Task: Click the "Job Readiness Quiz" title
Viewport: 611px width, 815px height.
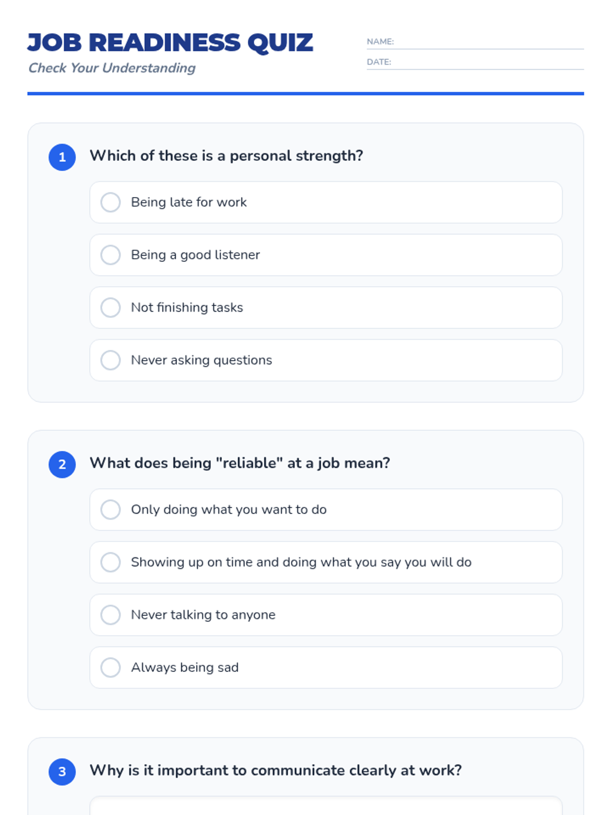Action: [170, 43]
